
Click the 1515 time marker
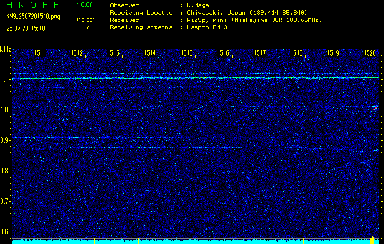point(187,52)
